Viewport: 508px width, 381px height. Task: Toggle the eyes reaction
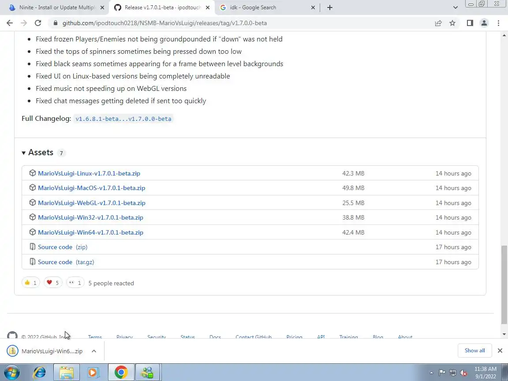[x=75, y=283]
